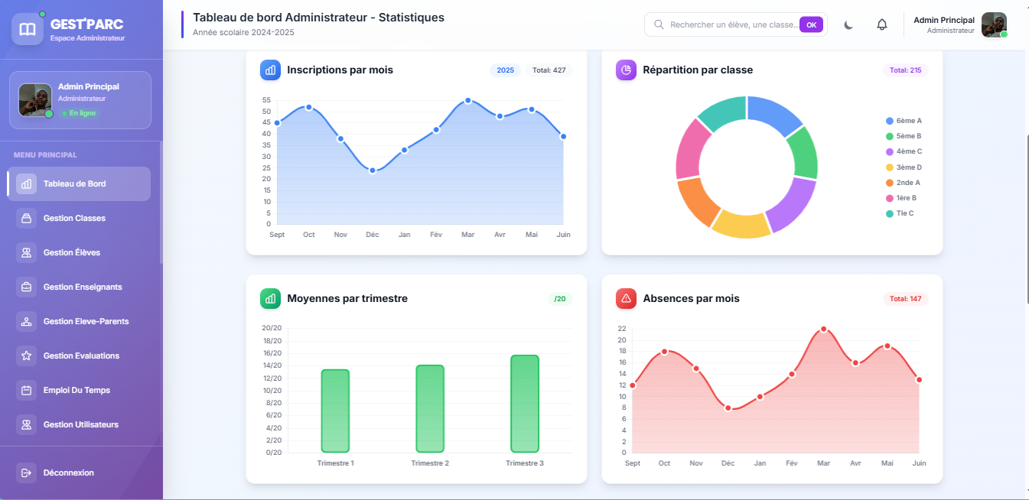Open the Admin Principal profile avatar in header
The width and height of the screenshot is (1029, 500).
click(x=994, y=24)
